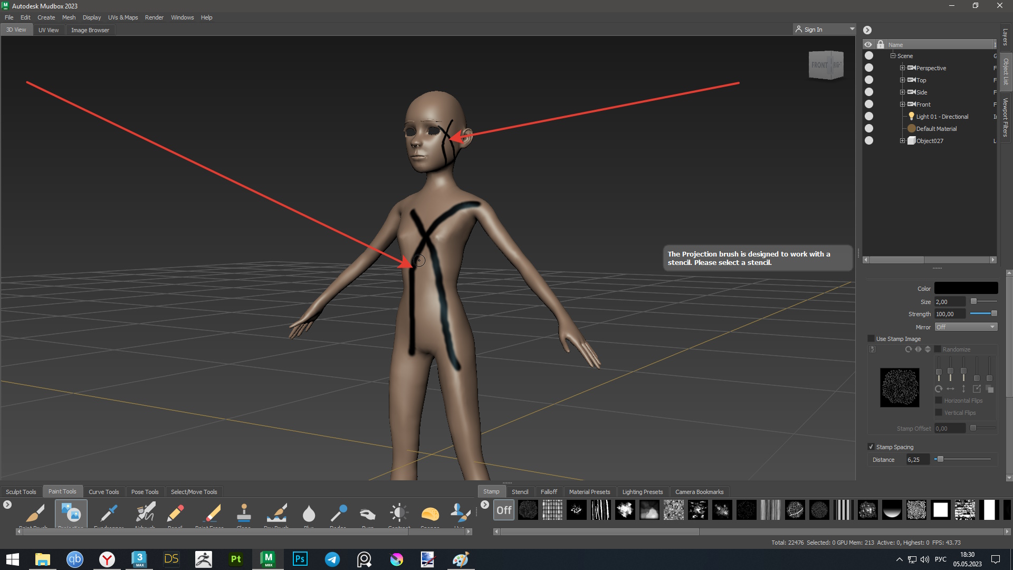
Task: Select the Contrast tool
Action: click(x=399, y=512)
